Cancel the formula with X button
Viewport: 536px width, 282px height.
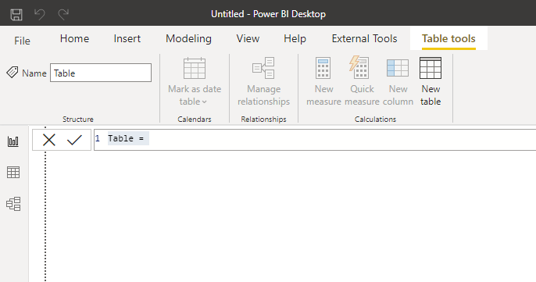[x=49, y=140]
